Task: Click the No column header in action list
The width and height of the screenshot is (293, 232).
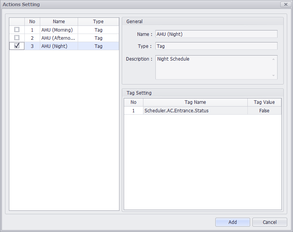Action: (32, 22)
